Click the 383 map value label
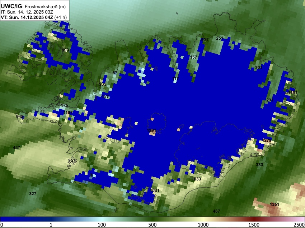The height and width of the screenshot is (228, 305). 259,165
